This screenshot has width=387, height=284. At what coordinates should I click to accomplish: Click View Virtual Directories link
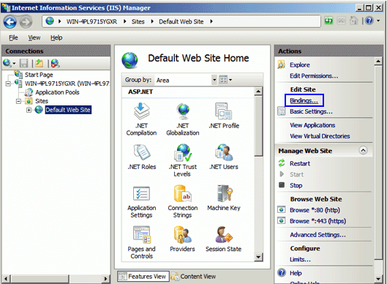click(x=320, y=136)
